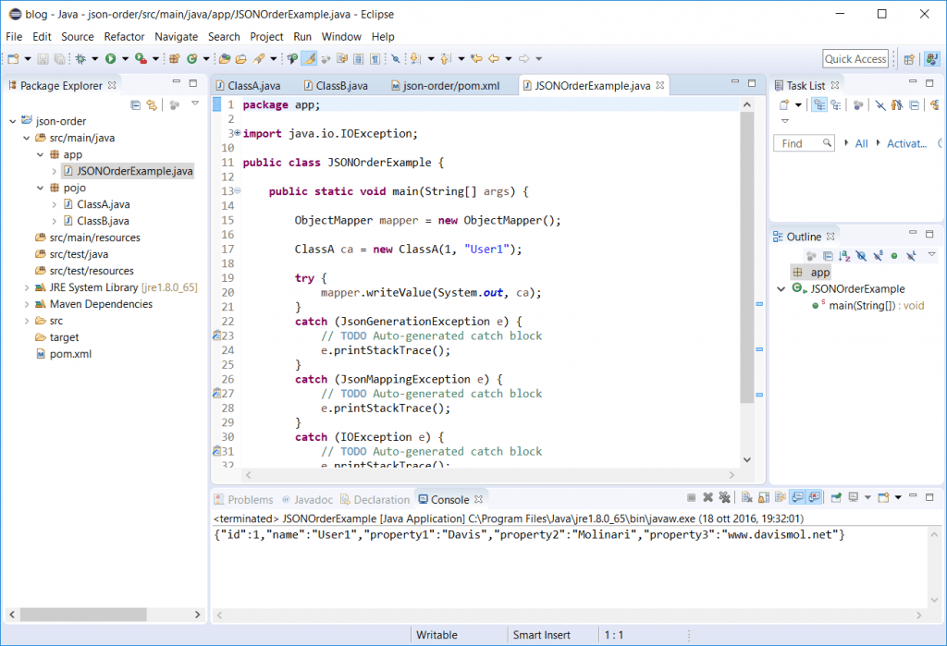This screenshot has width=947, height=646.
Task: Create a new task with the New Task icon
Action: pyautogui.click(x=783, y=104)
